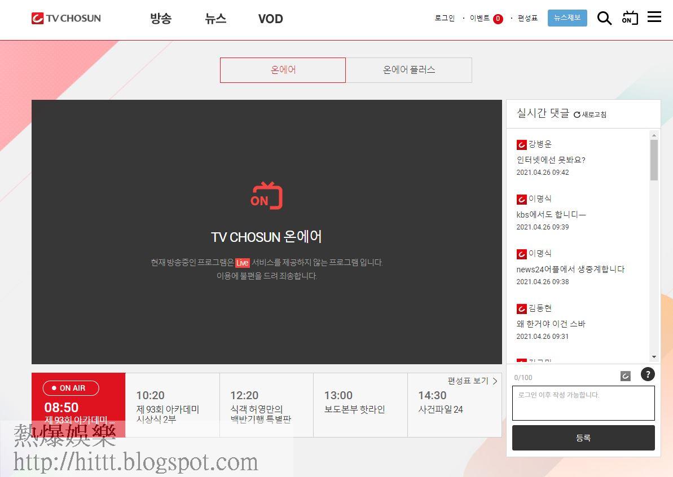
Task: Click the comment scrollbar down arrow
Action: click(x=654, y=357)
